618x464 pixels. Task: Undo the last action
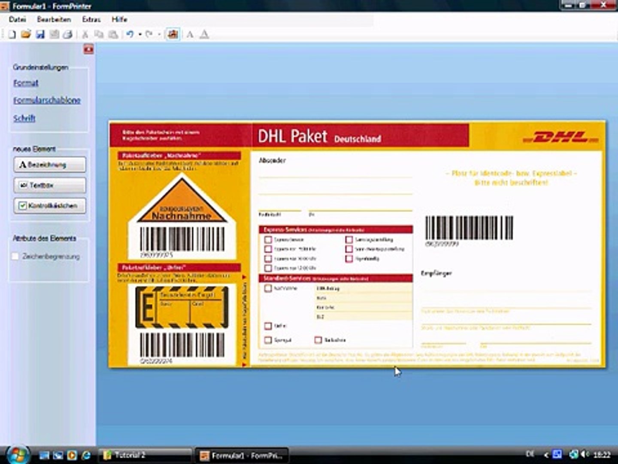[130, 34]
